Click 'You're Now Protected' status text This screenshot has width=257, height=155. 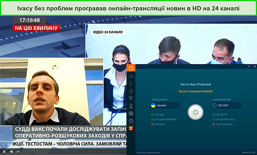click(x=195, y=84)
